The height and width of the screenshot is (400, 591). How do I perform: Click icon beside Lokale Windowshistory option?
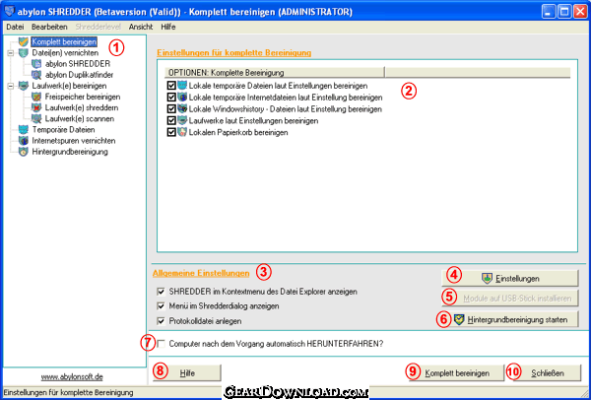click(x=182, y=109)
